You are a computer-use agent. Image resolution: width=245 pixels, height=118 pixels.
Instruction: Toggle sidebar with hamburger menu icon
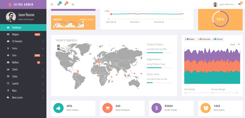52,4
